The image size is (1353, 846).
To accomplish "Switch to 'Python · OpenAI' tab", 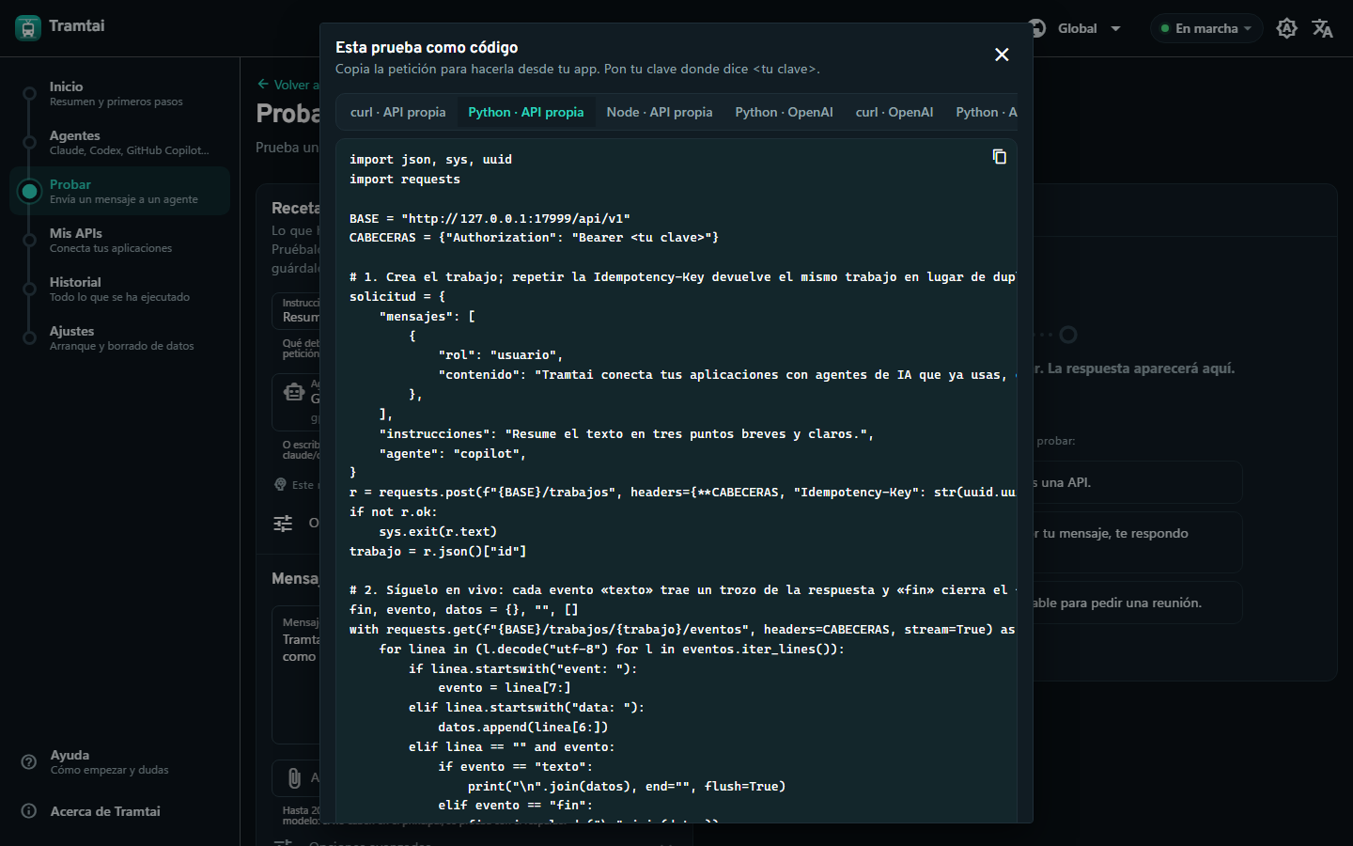I will point(785,112).
